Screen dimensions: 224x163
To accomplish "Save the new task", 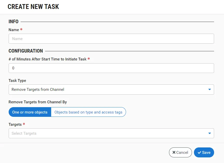I will pos(204,152).
